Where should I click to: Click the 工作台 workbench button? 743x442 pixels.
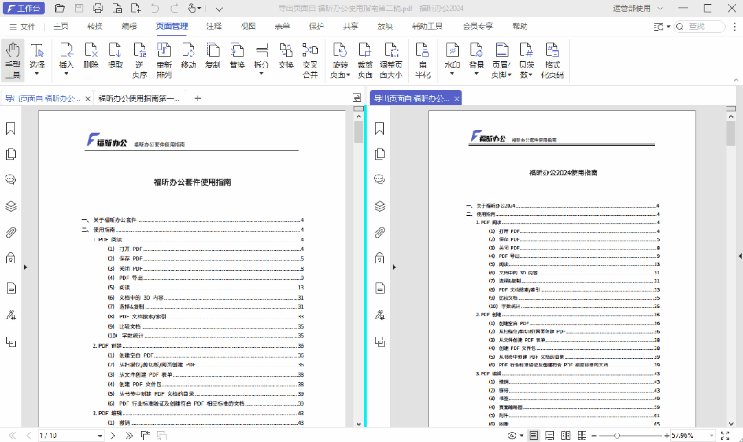pyautogui.click(x=23, y=9)
